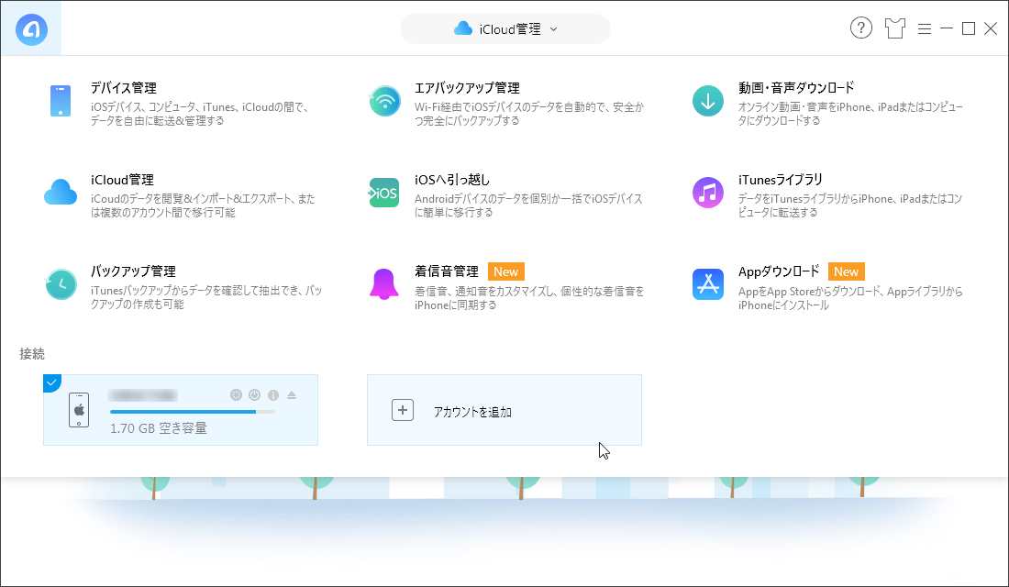Screen dimensions: 1009x587
Task: Click the デバイス管理 phone icon
Action: click(61, 101)
